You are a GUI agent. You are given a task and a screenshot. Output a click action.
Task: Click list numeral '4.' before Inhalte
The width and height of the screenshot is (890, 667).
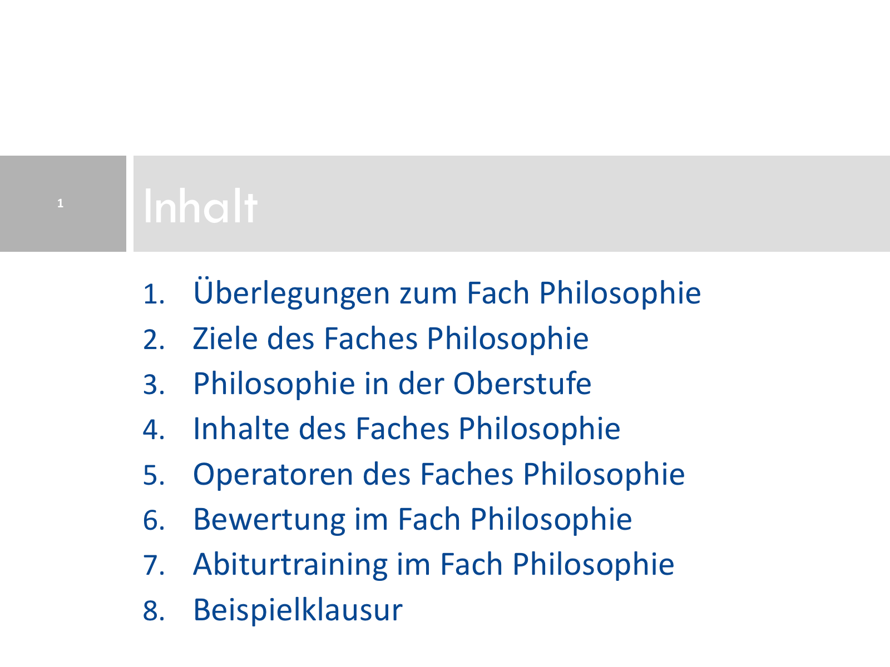tap(154, 430)
